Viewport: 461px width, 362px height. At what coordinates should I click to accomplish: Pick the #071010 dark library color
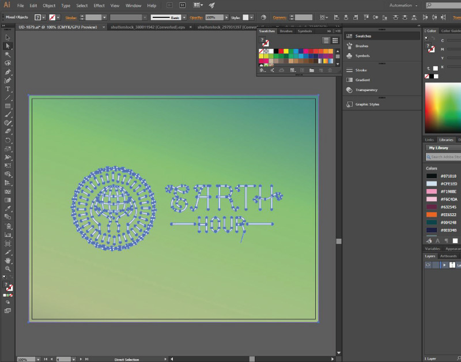pyautogui.click(x=431, y=176)
